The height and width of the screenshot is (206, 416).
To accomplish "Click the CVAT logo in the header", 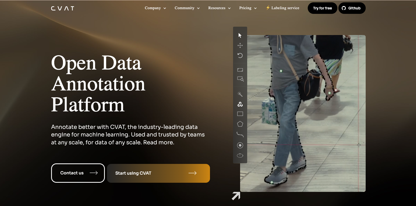I will 62,8.
